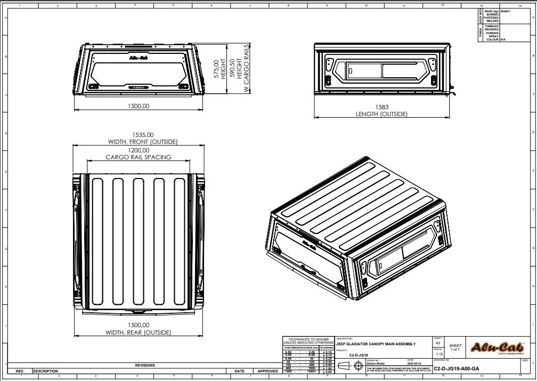Click the '575,00 HEIGHT' dimension
The image size is (537, 381).
220,70
